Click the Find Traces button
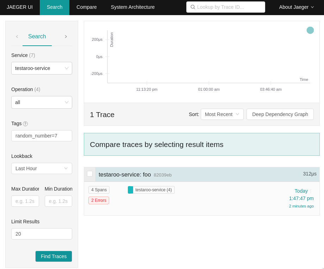 click(x=54, y=256)
